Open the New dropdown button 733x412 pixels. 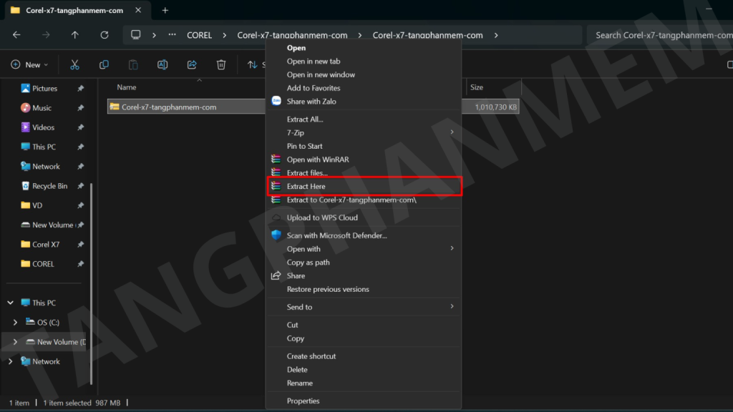tap(29, 64)
